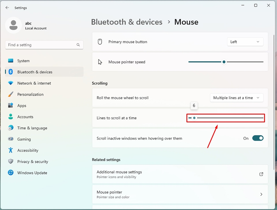Click the search magnifier icon
This screenshot has height=210, width=277.
click(x=78, y=45)
